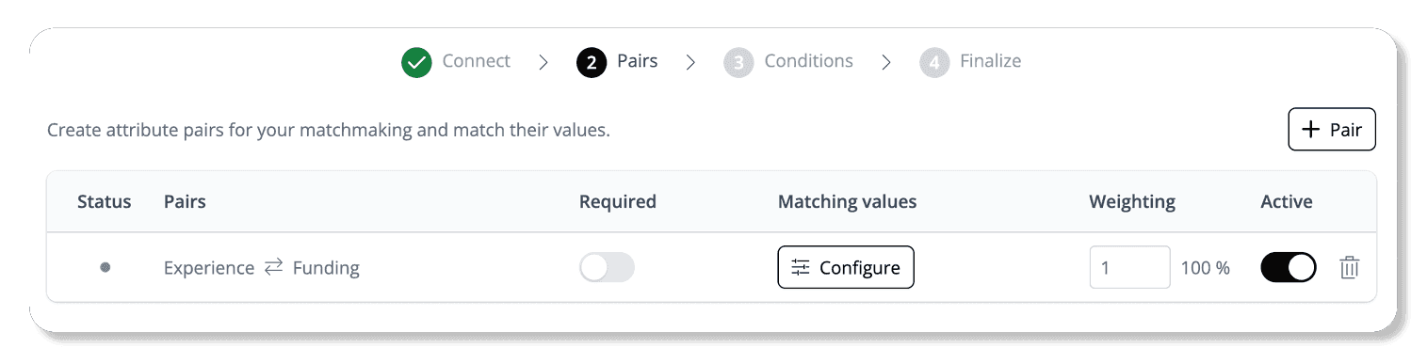The height and width of the screenshot is (363, 1427).
Task: Click the swap arrows between Experience and Funding
Action: (273, 267)
